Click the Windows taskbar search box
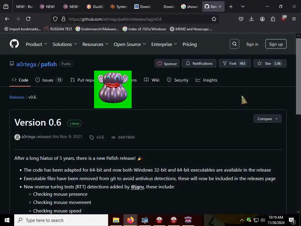 61,220
